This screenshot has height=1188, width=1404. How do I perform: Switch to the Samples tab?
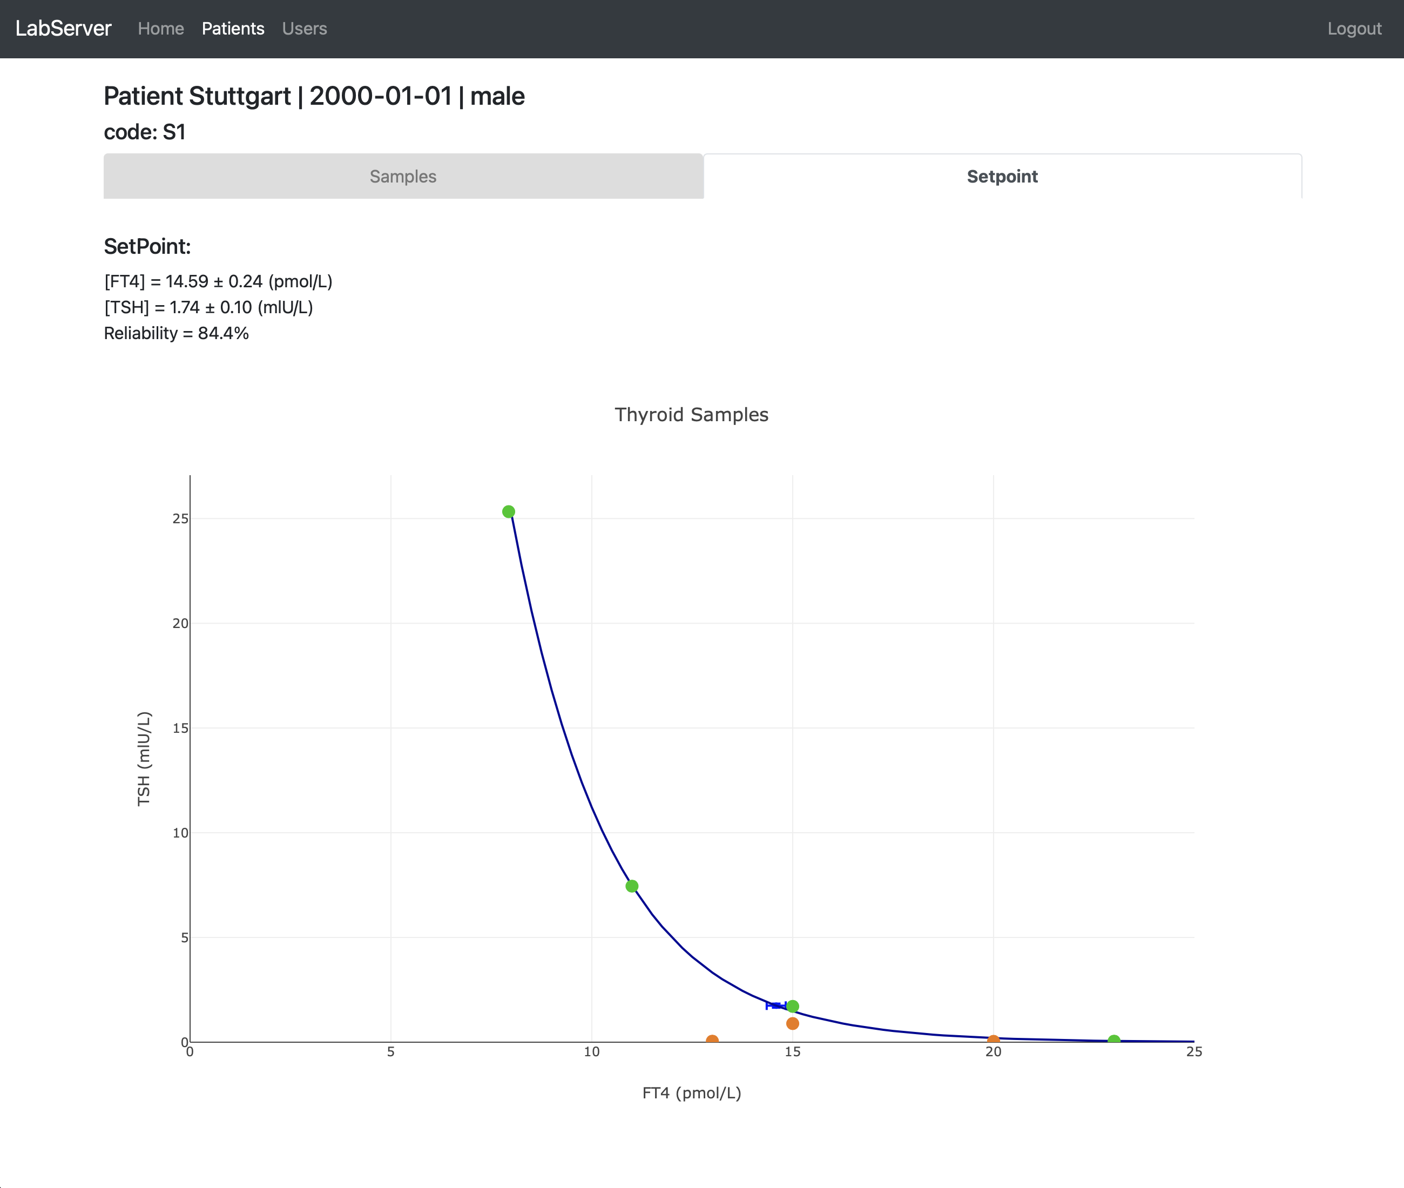(x=403, y=177)
